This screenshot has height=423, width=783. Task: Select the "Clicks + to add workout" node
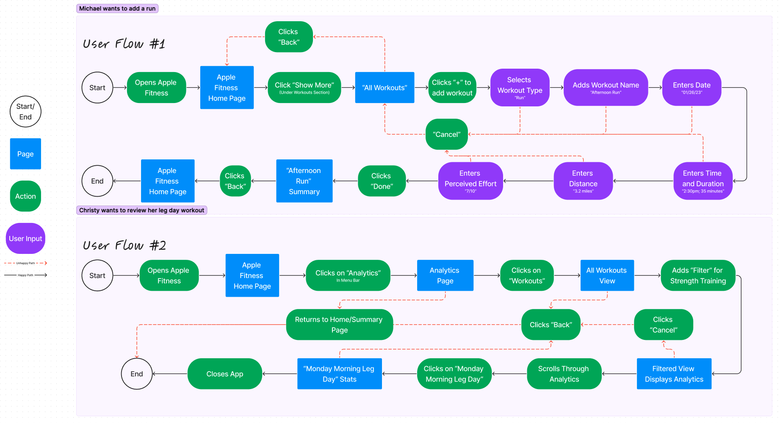coord(452,88)
